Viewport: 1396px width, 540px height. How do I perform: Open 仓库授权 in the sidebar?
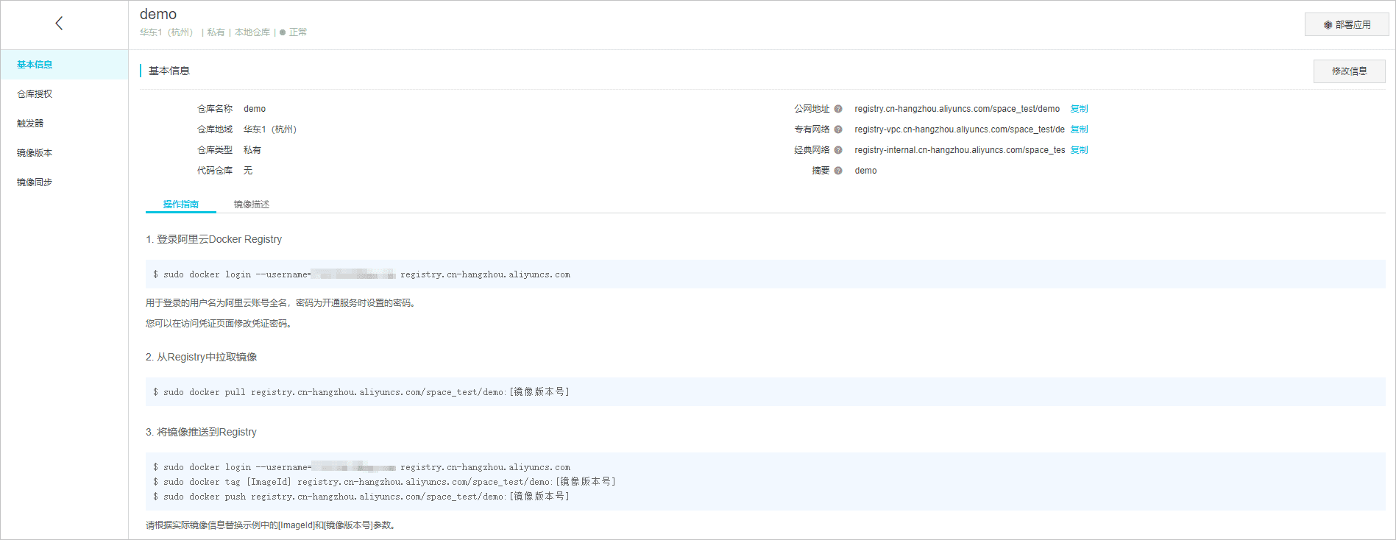point(65,94)
